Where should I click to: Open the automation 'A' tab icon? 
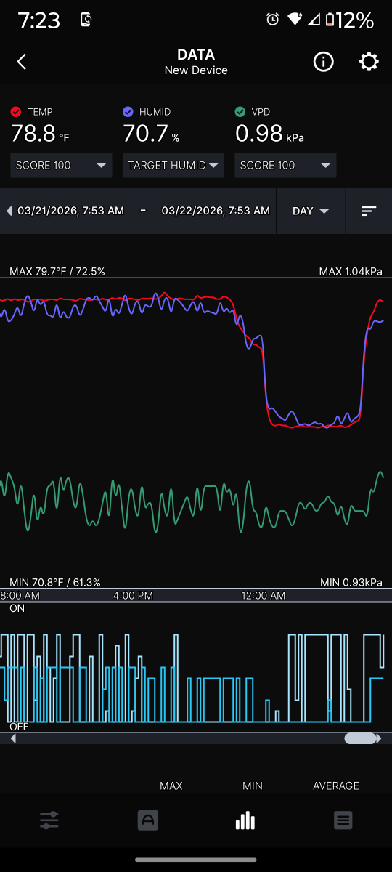(147, 820)
